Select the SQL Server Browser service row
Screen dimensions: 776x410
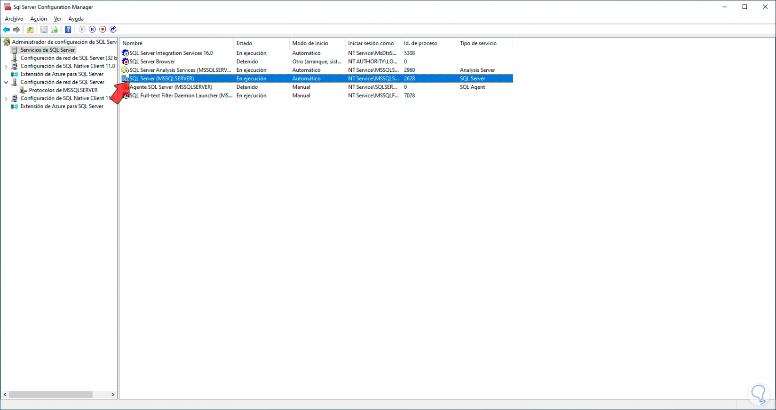[x=317, y=62]
